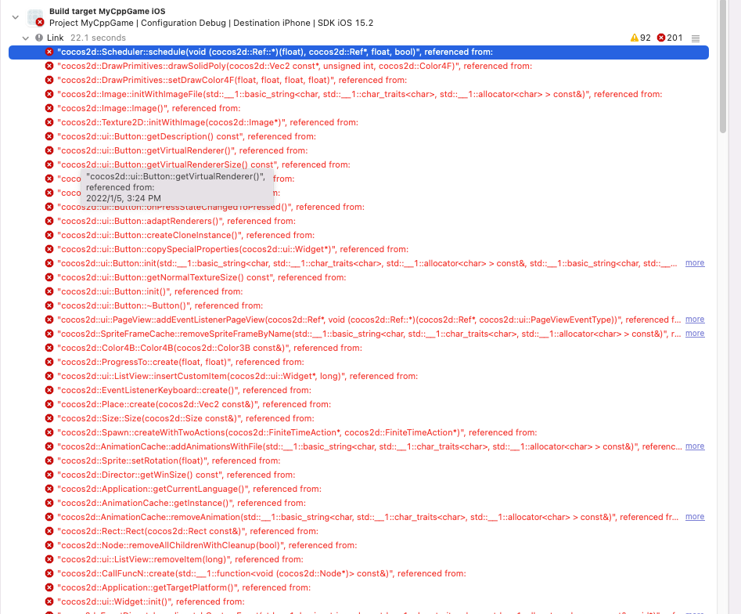Select the Application::getCurrentLanguage error text
This screenshot has height=614, width=741.
coord(189,489)
